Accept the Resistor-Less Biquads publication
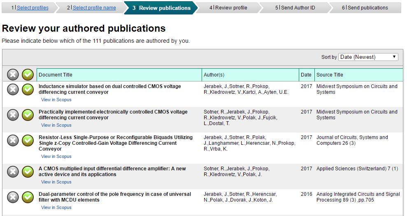 pyautogui.click(x=28, y=140)
